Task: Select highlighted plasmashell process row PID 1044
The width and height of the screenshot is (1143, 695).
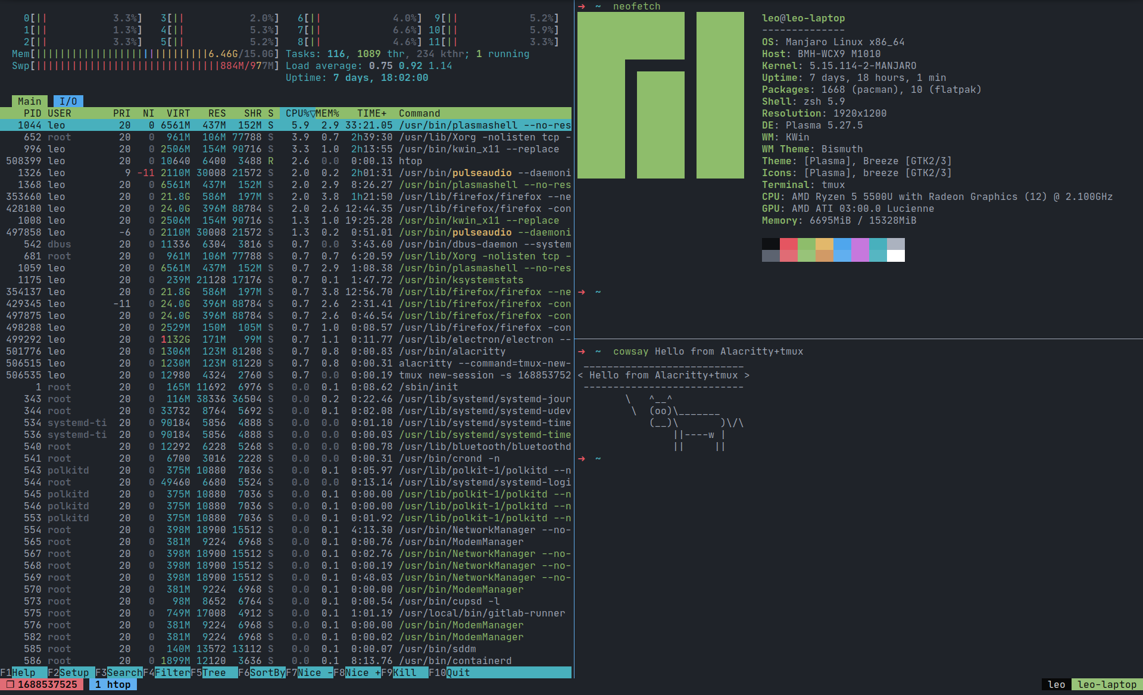Action: point(286,125)
